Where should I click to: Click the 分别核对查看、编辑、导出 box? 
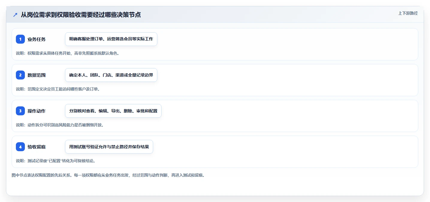(x=113, y=111)
